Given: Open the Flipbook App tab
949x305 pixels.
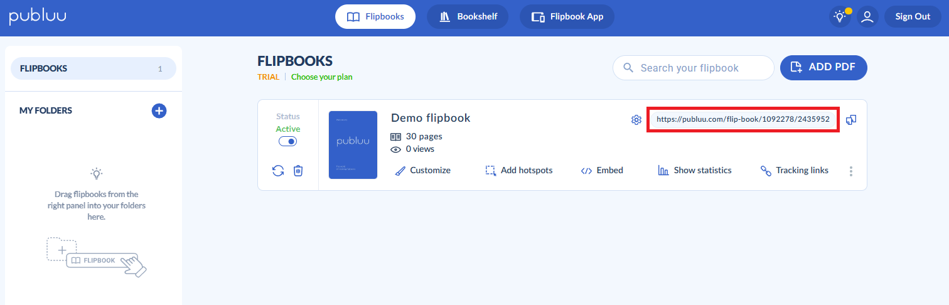Looking at the screenshot, I should click(x=567, y=17).
